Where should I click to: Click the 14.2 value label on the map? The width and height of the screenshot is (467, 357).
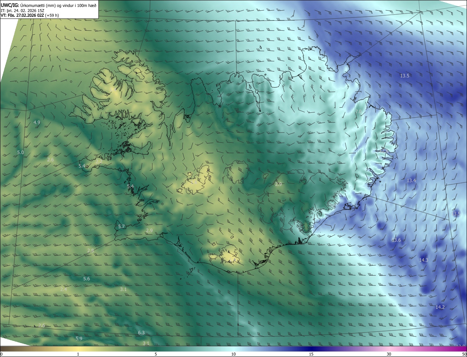tap(440, 307)
